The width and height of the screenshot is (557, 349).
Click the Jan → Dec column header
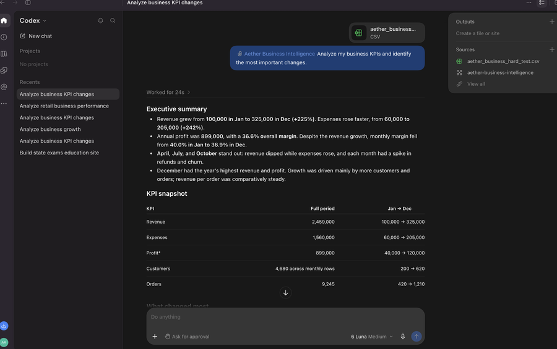click(x=399, y=209)
